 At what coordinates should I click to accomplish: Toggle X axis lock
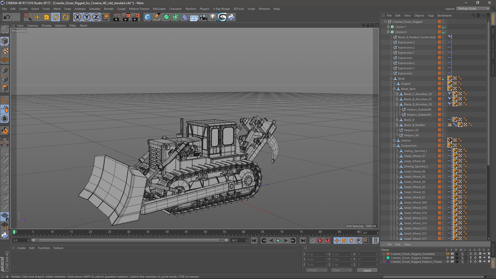(77, 17)
